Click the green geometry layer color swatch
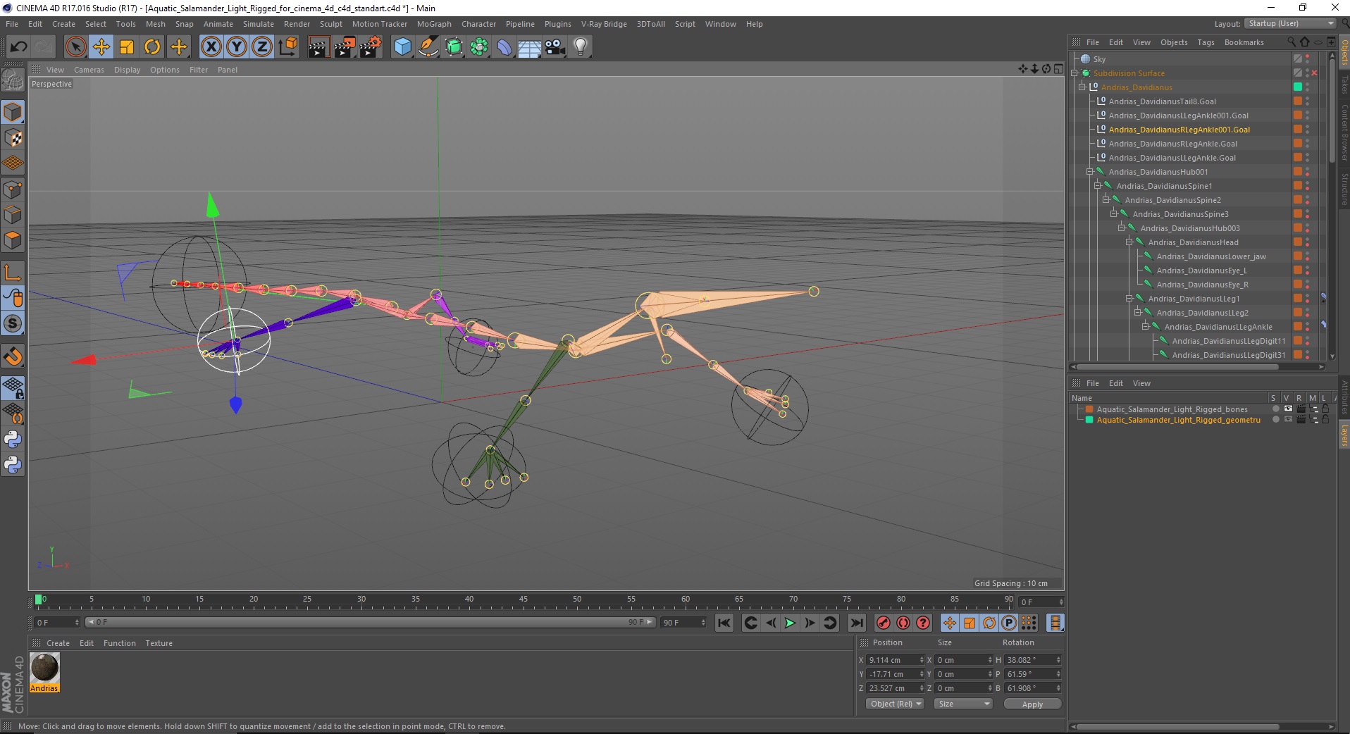1350x734 pixels. [x=1089, y=420]
